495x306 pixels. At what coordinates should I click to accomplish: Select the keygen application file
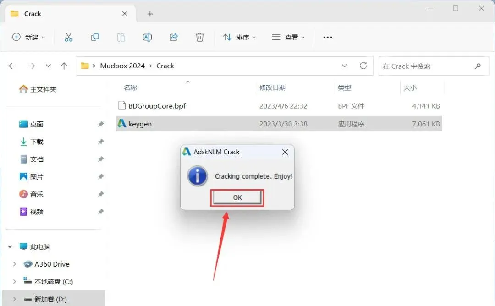[279, 124]
